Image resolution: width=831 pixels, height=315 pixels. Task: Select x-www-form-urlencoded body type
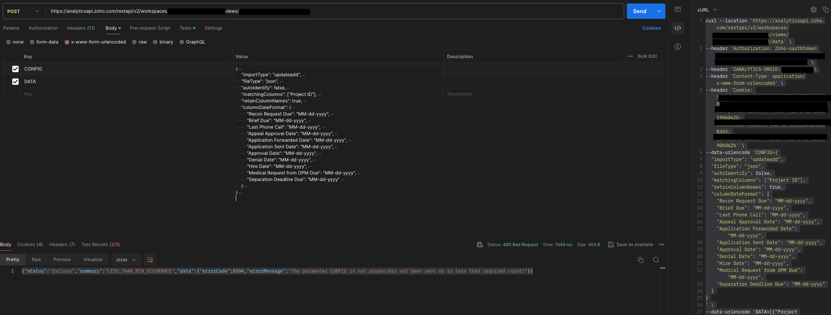click(67, 42)
